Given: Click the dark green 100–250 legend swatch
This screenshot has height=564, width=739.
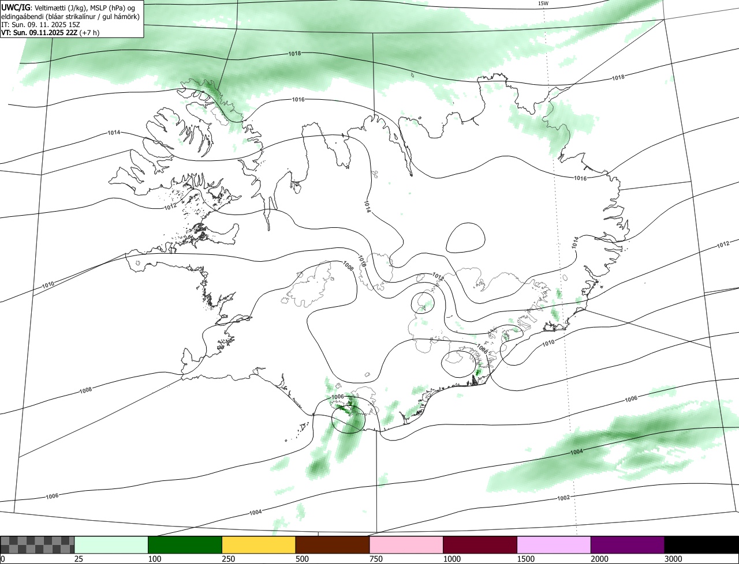Looking at the screenshot, I should point(185,544).
